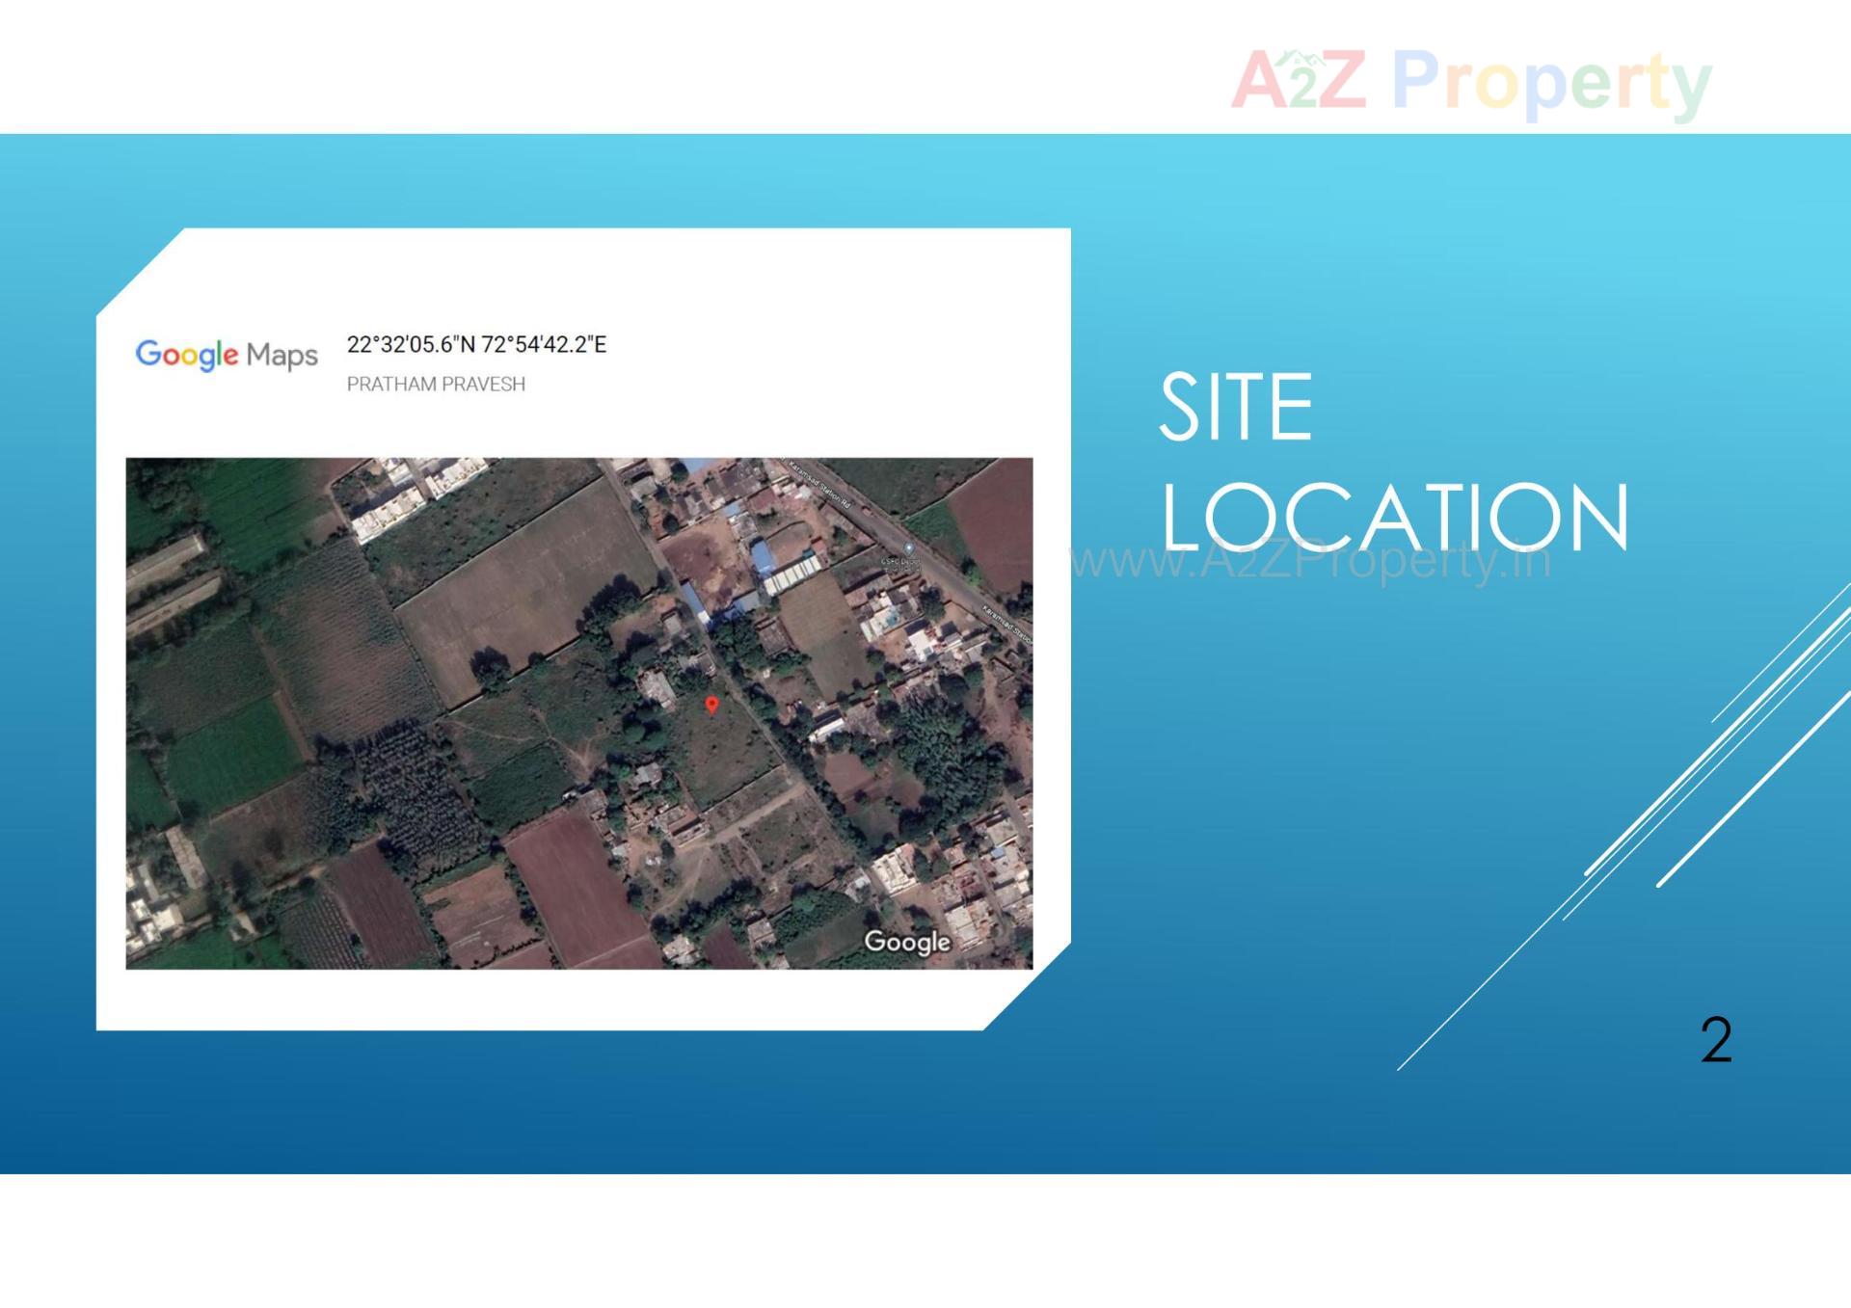Click the PRATHAM PRAVESH subtitle link

point(436,384)
